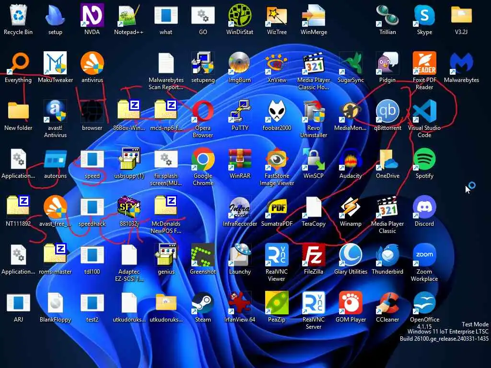Select the Malwarebytes Scan Report file
Image resolution: width=491 pixels, height=368 pixels.
point(166,63)
